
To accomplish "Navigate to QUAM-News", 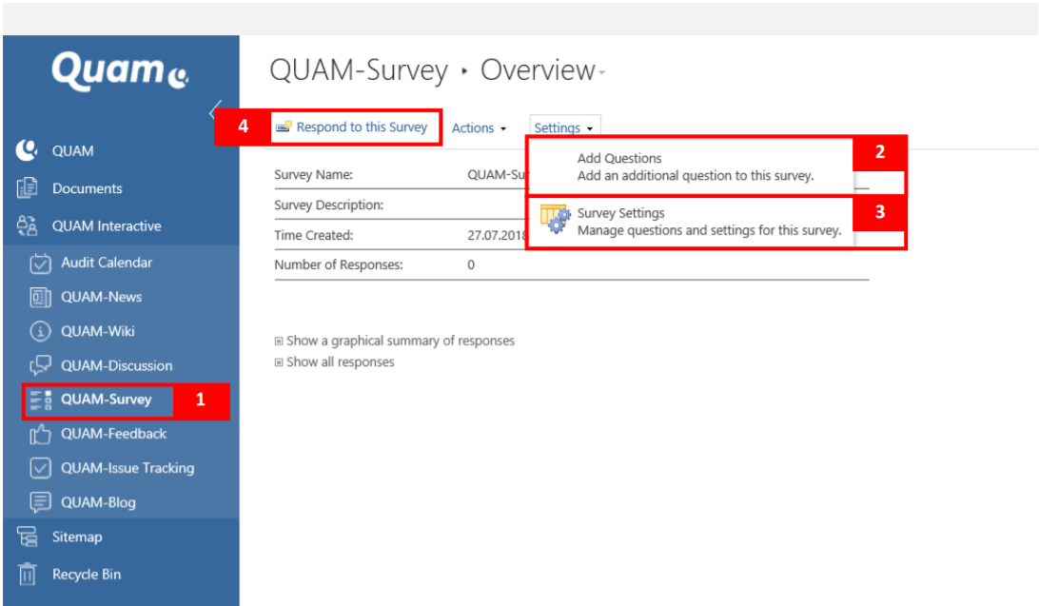I will [x=102, y=298].
